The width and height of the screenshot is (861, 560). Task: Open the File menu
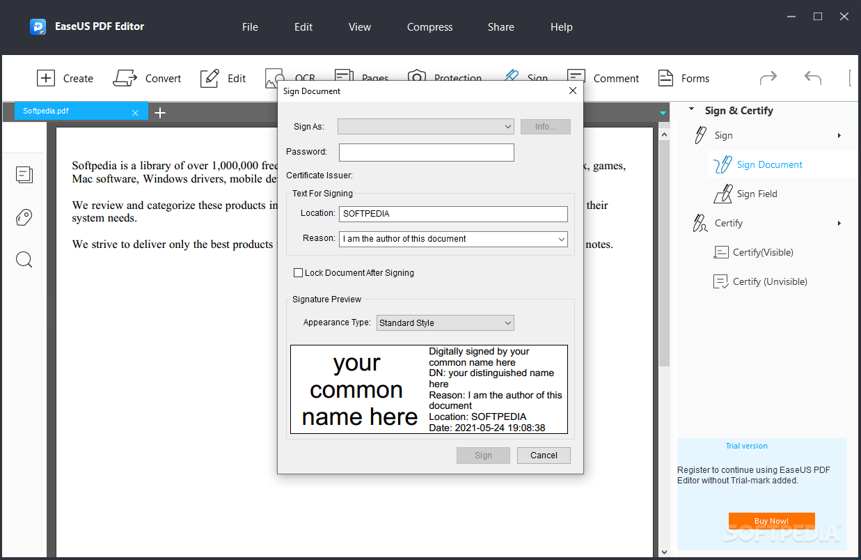(250, 27)
